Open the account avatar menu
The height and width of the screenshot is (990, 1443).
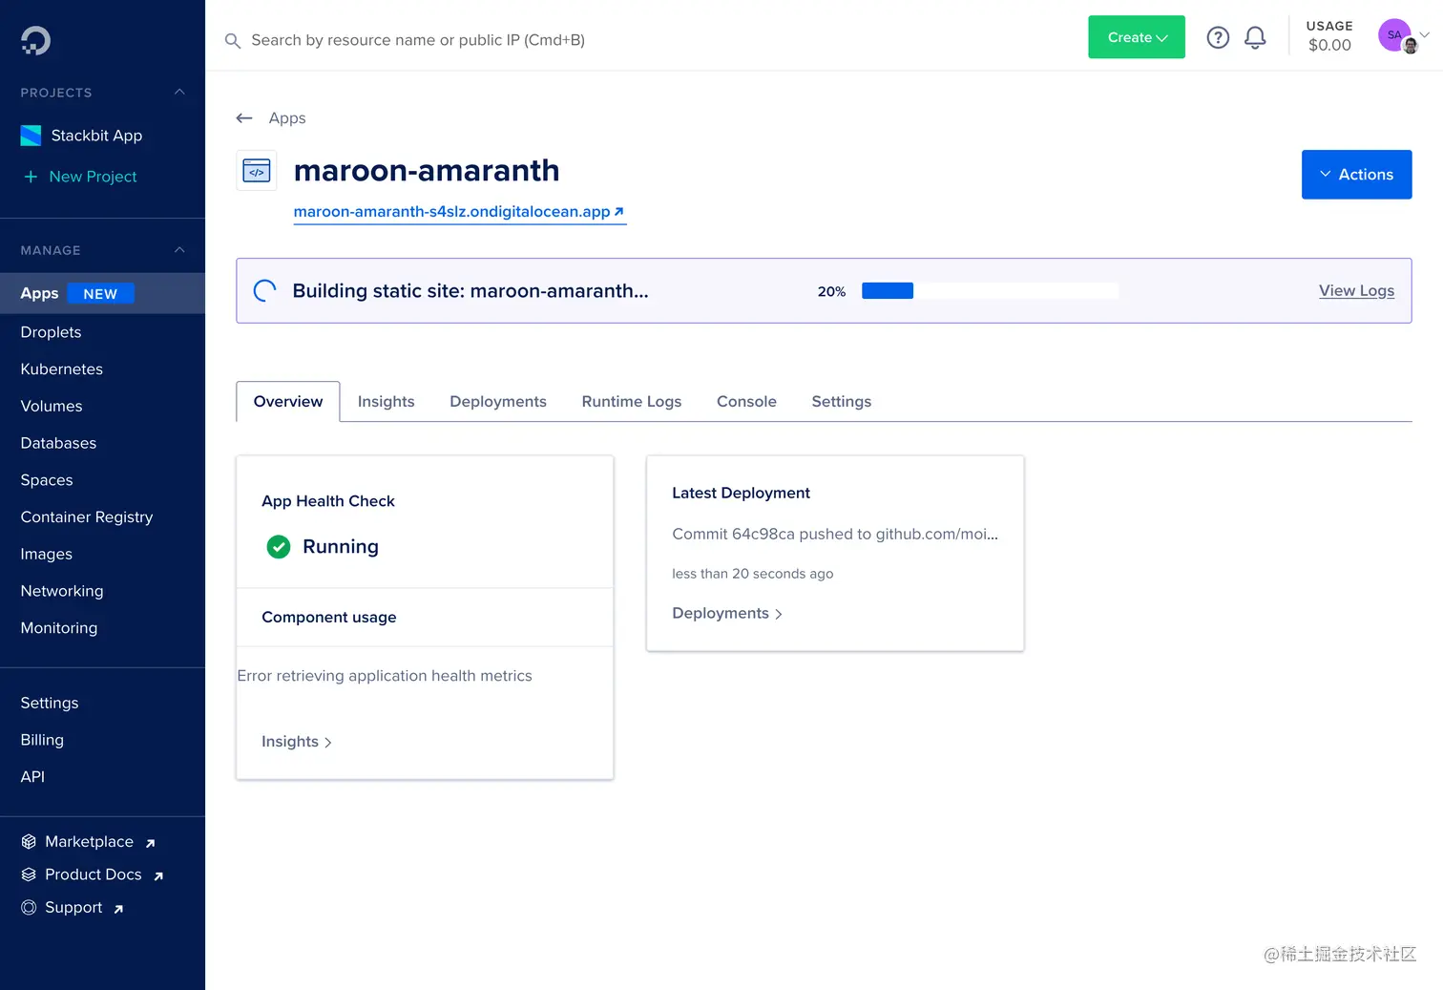1396,35
